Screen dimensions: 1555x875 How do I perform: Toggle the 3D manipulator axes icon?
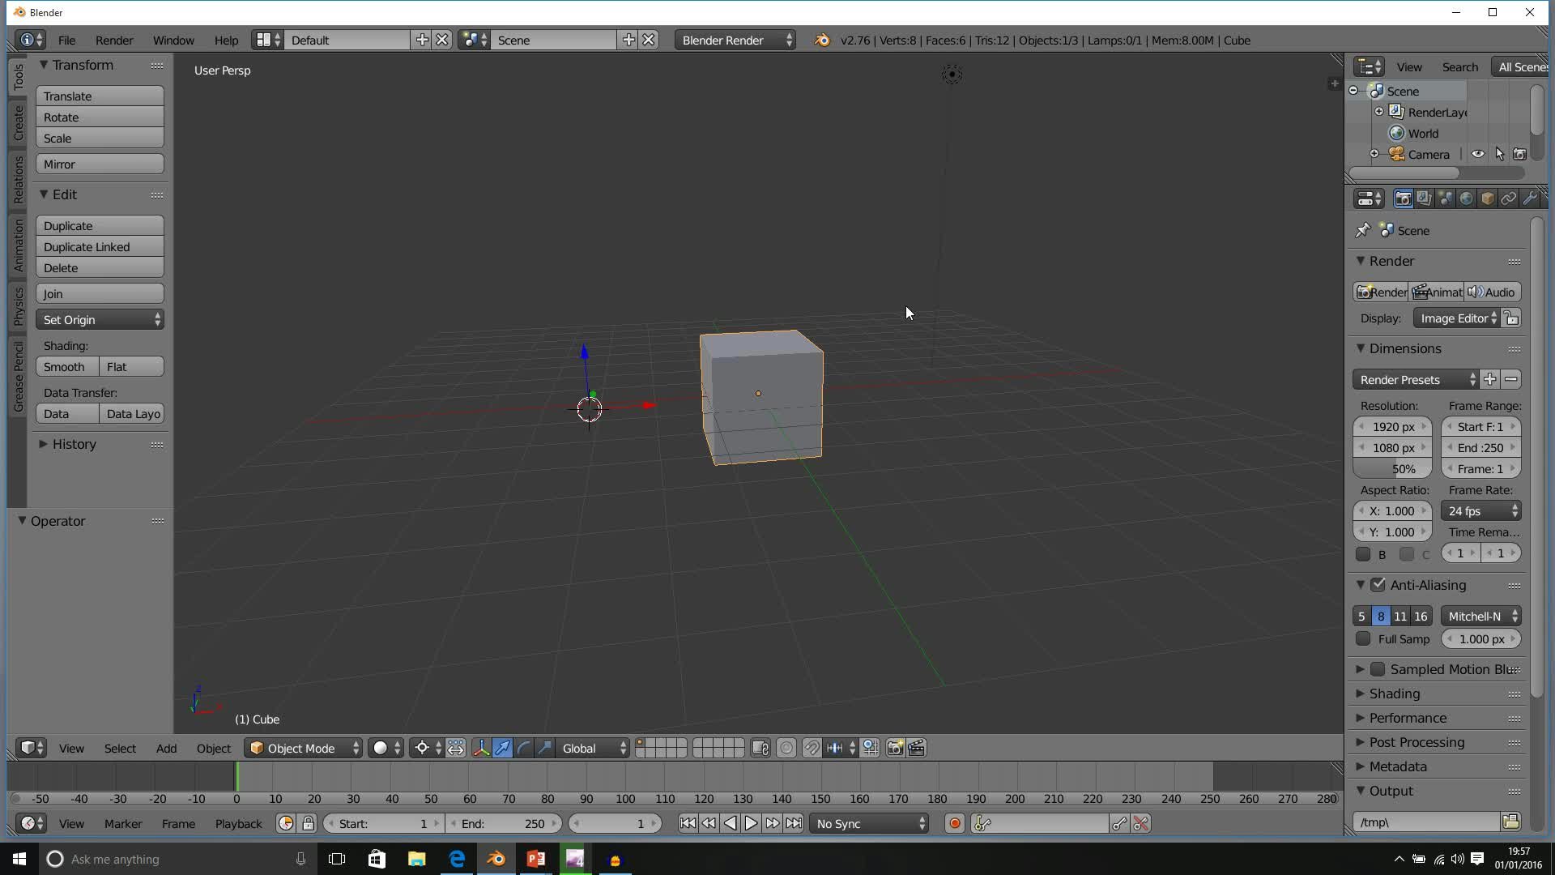coord(481,749)
